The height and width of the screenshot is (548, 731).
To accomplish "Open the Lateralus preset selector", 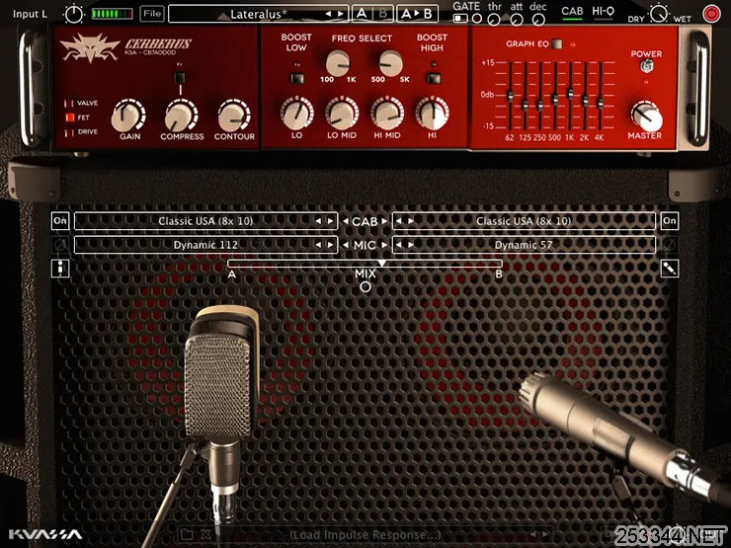I will (258, 14).
